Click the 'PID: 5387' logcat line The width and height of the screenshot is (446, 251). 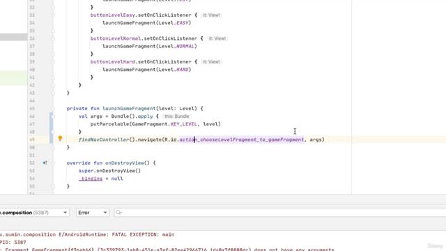click(x=13, y=242)
